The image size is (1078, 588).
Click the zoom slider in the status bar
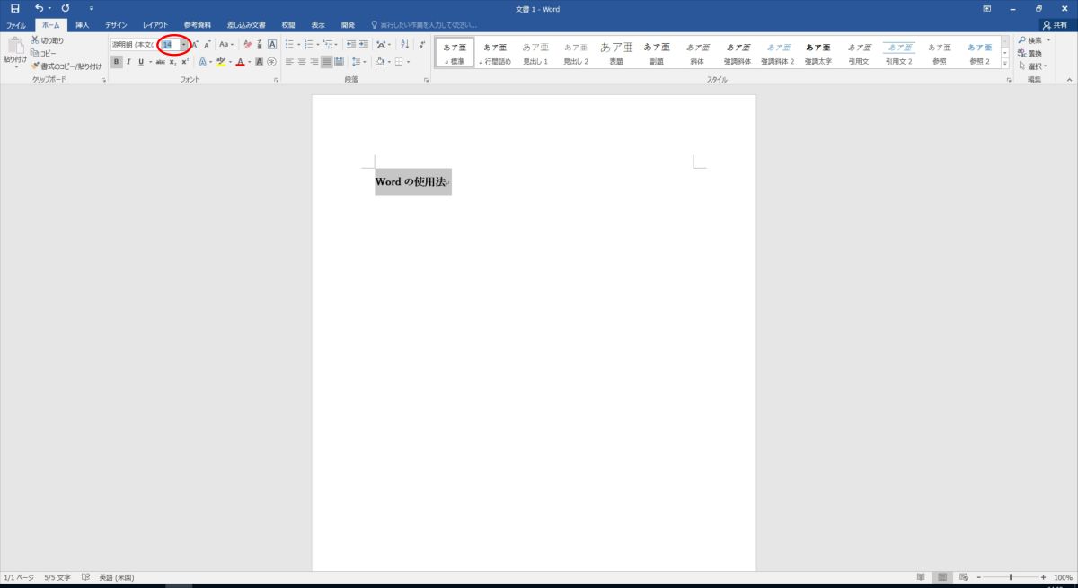(x=1011, y=577)
